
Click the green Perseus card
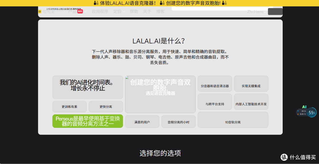(x=88, y=121)
